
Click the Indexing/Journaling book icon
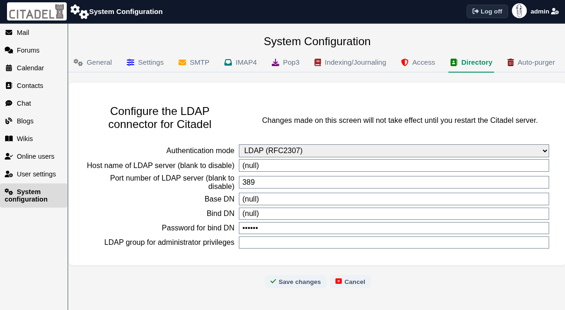click(318, 62)
